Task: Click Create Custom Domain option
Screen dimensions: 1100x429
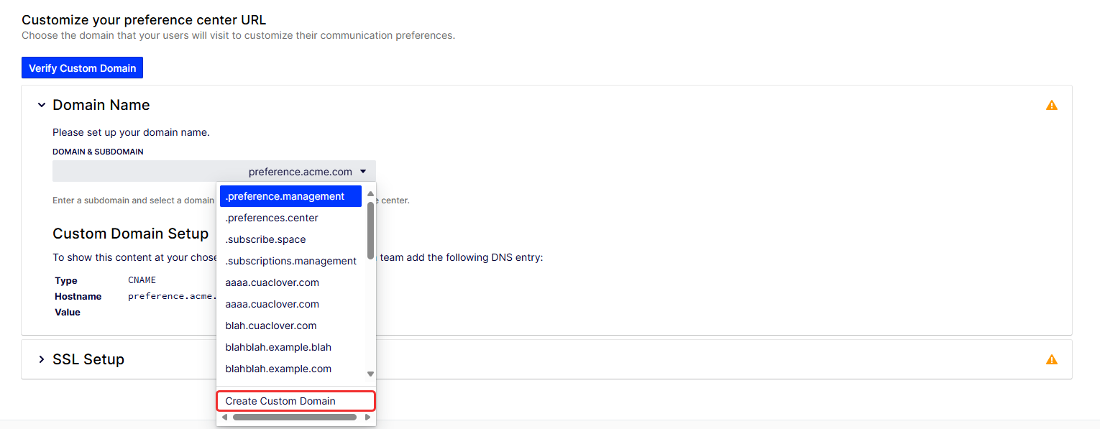Action: pyautogui.click(x=295, y=401)
